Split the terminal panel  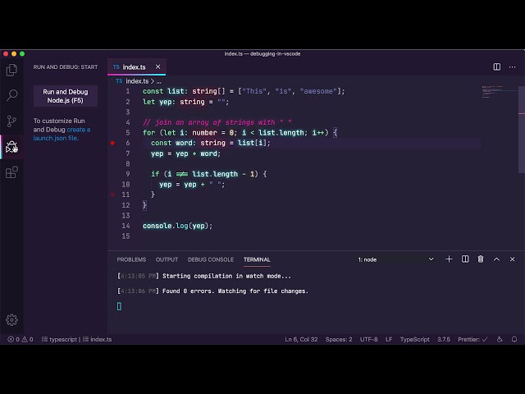tap(465, 259)
